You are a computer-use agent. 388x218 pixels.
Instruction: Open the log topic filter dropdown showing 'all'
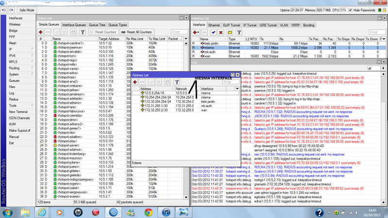coord(375,69)
